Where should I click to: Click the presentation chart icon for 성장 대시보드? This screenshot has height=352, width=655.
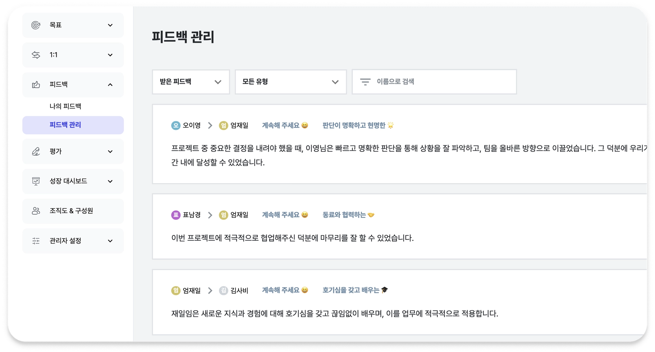36,181
